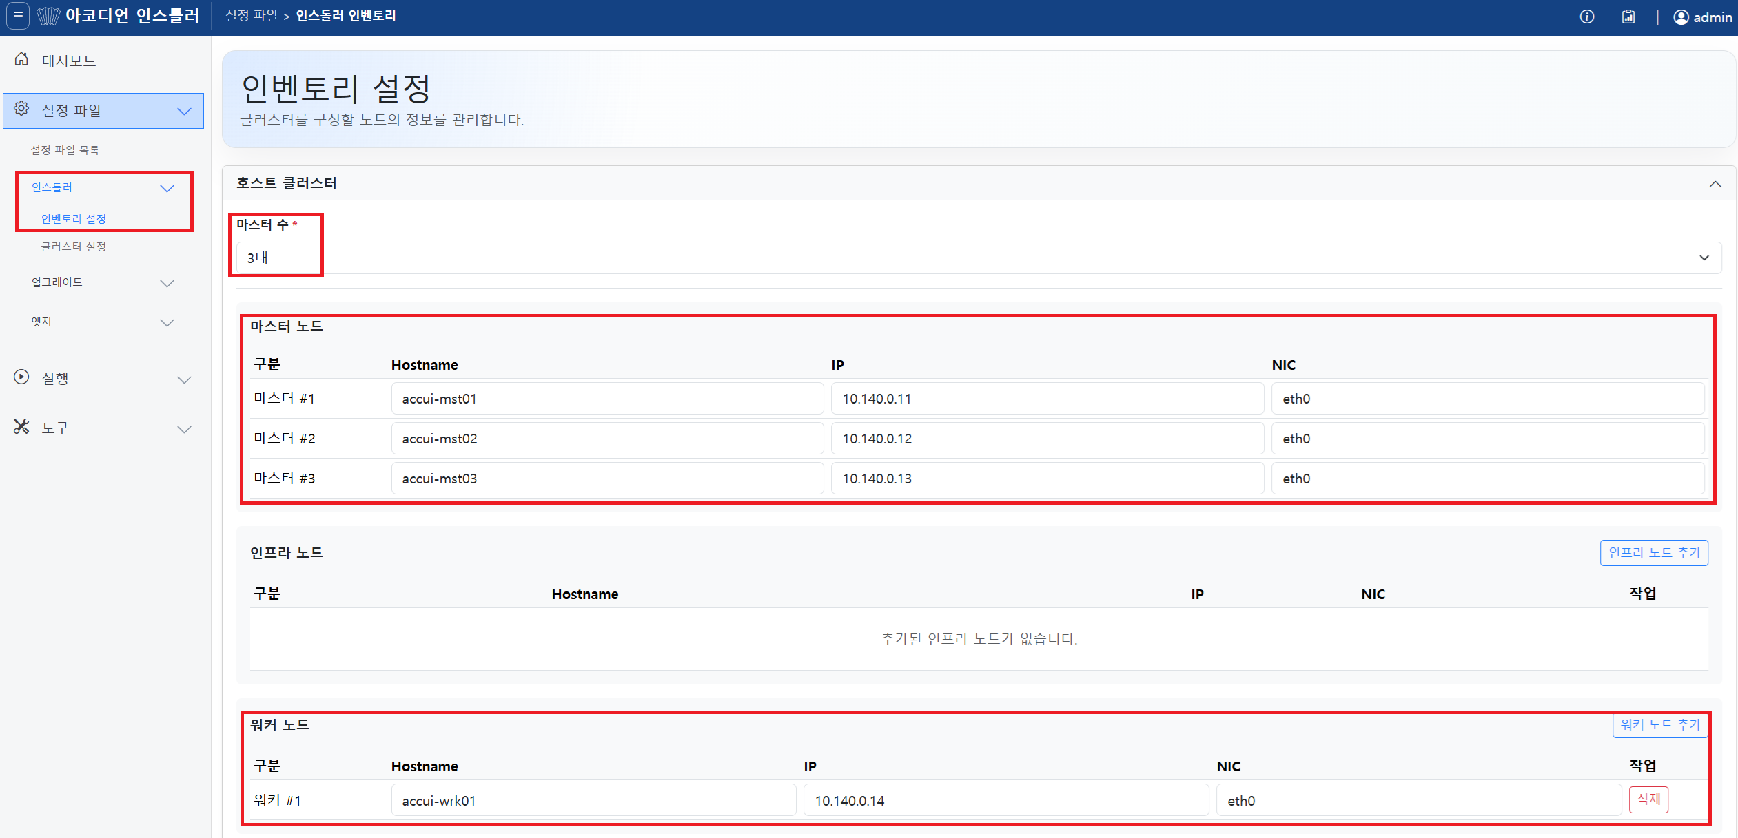The image size is (1738, 838).
Task: Select 클러스터 설정 in sidebar
Action: tap(74, 246)
